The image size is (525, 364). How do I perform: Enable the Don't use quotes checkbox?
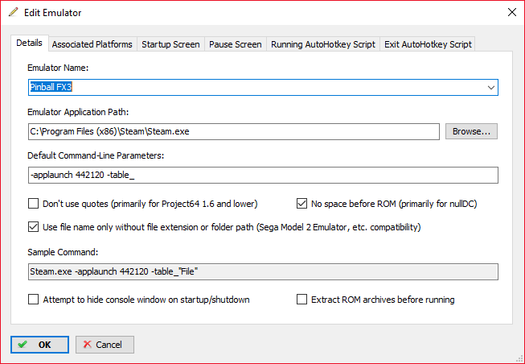tap(33, 204)
